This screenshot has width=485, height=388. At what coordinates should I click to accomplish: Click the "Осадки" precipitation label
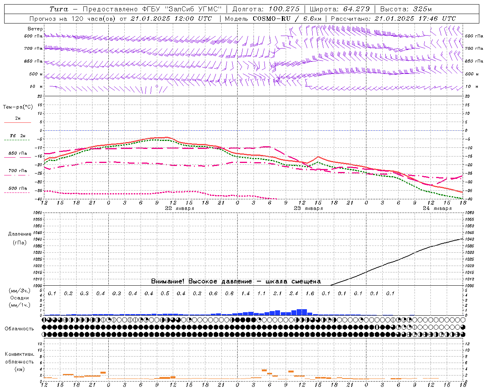[x=20, y=298]
